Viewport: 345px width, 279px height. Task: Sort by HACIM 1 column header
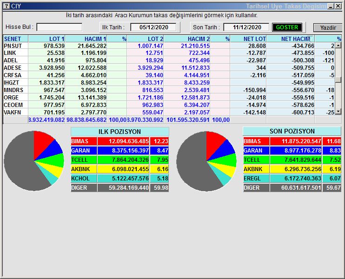click(86, 39)
